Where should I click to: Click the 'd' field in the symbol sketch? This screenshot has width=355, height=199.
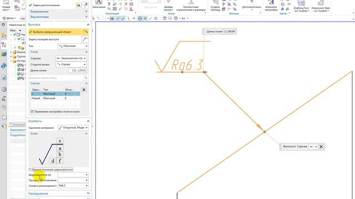pyautogui.click(x=53, y=161)
